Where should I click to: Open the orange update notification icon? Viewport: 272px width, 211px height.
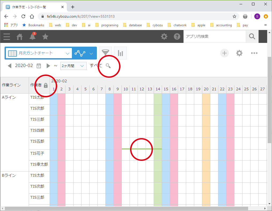coord(266,16)
